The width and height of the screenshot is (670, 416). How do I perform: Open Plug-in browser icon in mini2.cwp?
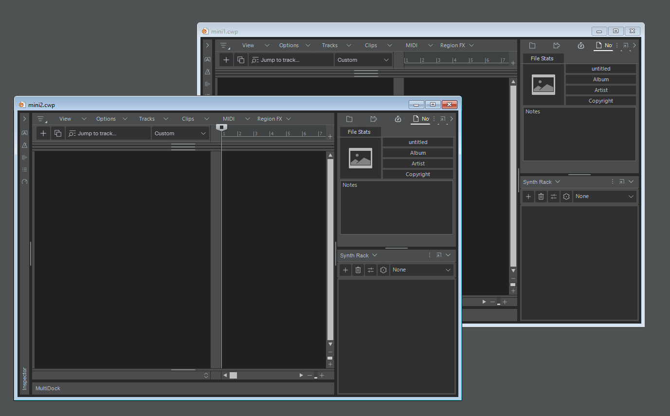tap(373, 119)
